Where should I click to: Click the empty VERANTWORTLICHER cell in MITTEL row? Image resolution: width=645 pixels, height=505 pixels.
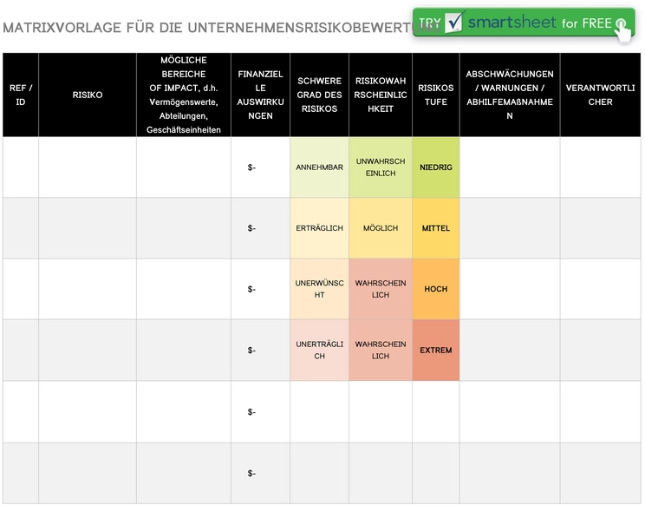[600, 228]
